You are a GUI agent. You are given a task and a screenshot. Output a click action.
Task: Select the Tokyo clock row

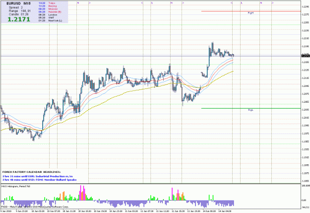[47, 3]
